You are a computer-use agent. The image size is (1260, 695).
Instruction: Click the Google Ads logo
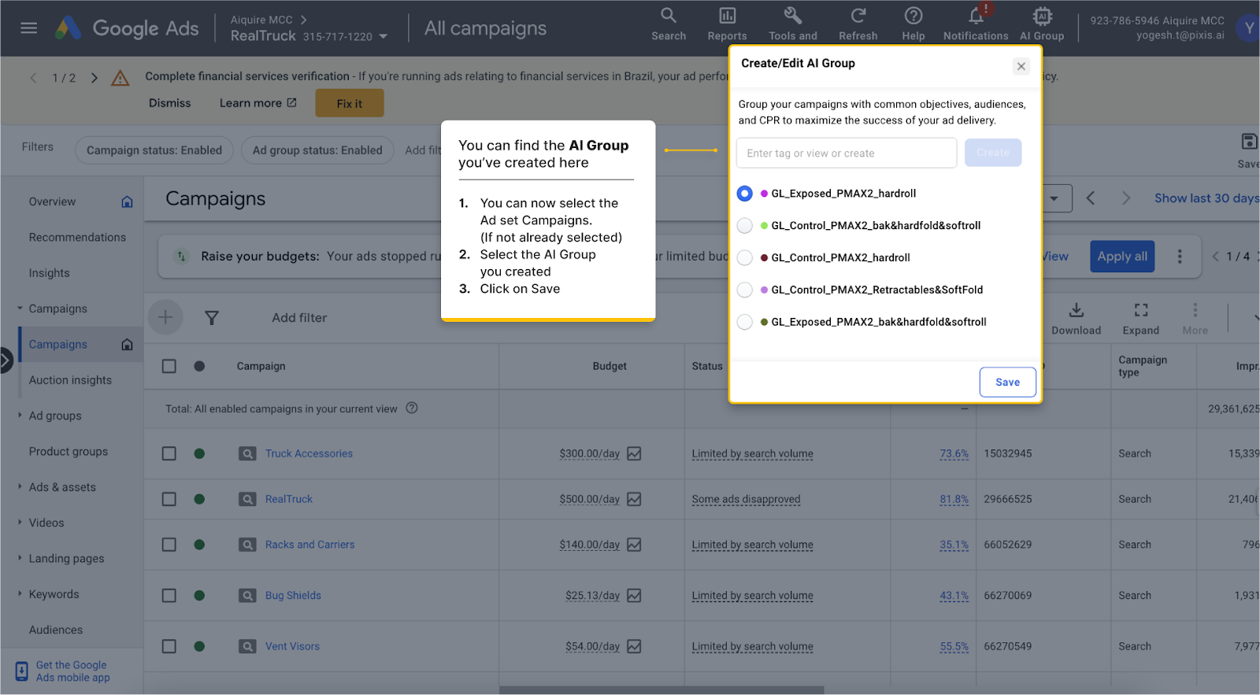128,28
